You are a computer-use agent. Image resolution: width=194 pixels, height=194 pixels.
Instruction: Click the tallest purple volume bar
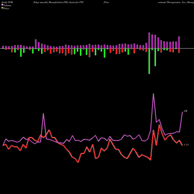click(149, 40)
